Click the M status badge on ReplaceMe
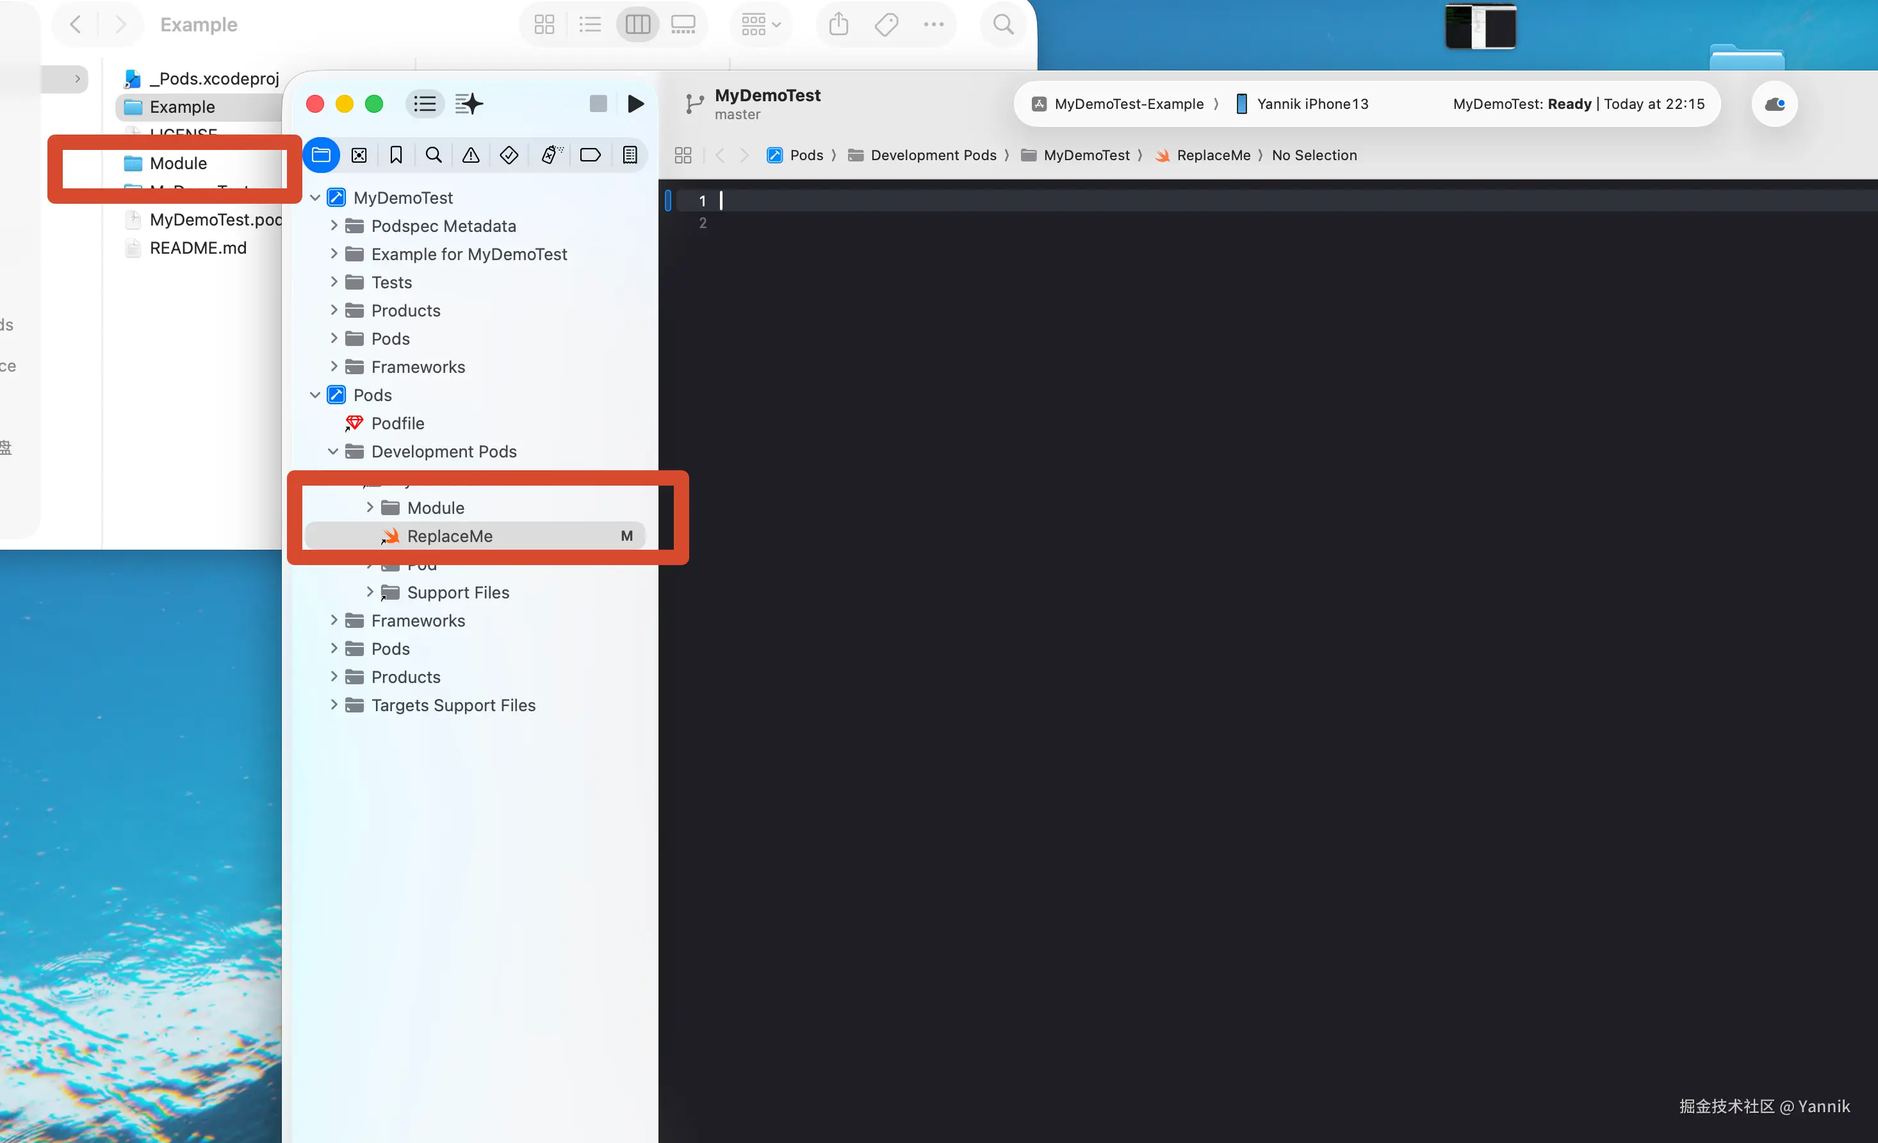 626,536
